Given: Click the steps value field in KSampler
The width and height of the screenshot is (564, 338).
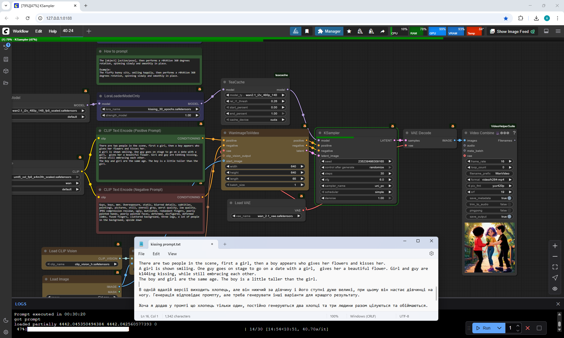Looking at the screenshot, I should coord(356,174).
